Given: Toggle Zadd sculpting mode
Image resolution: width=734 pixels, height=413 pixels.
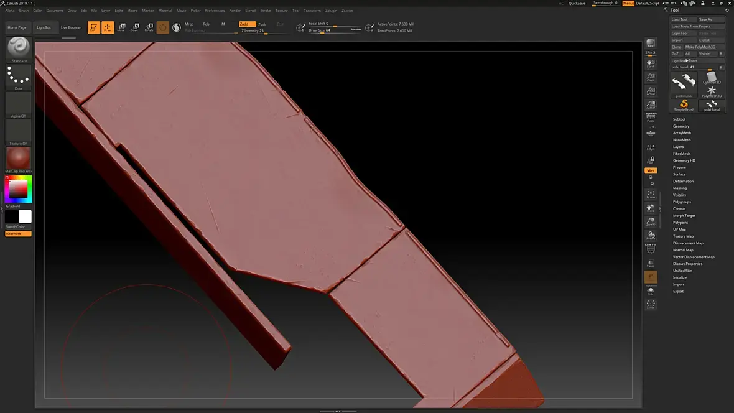Looking at the screenshot, I should click(x=247, y=24).
